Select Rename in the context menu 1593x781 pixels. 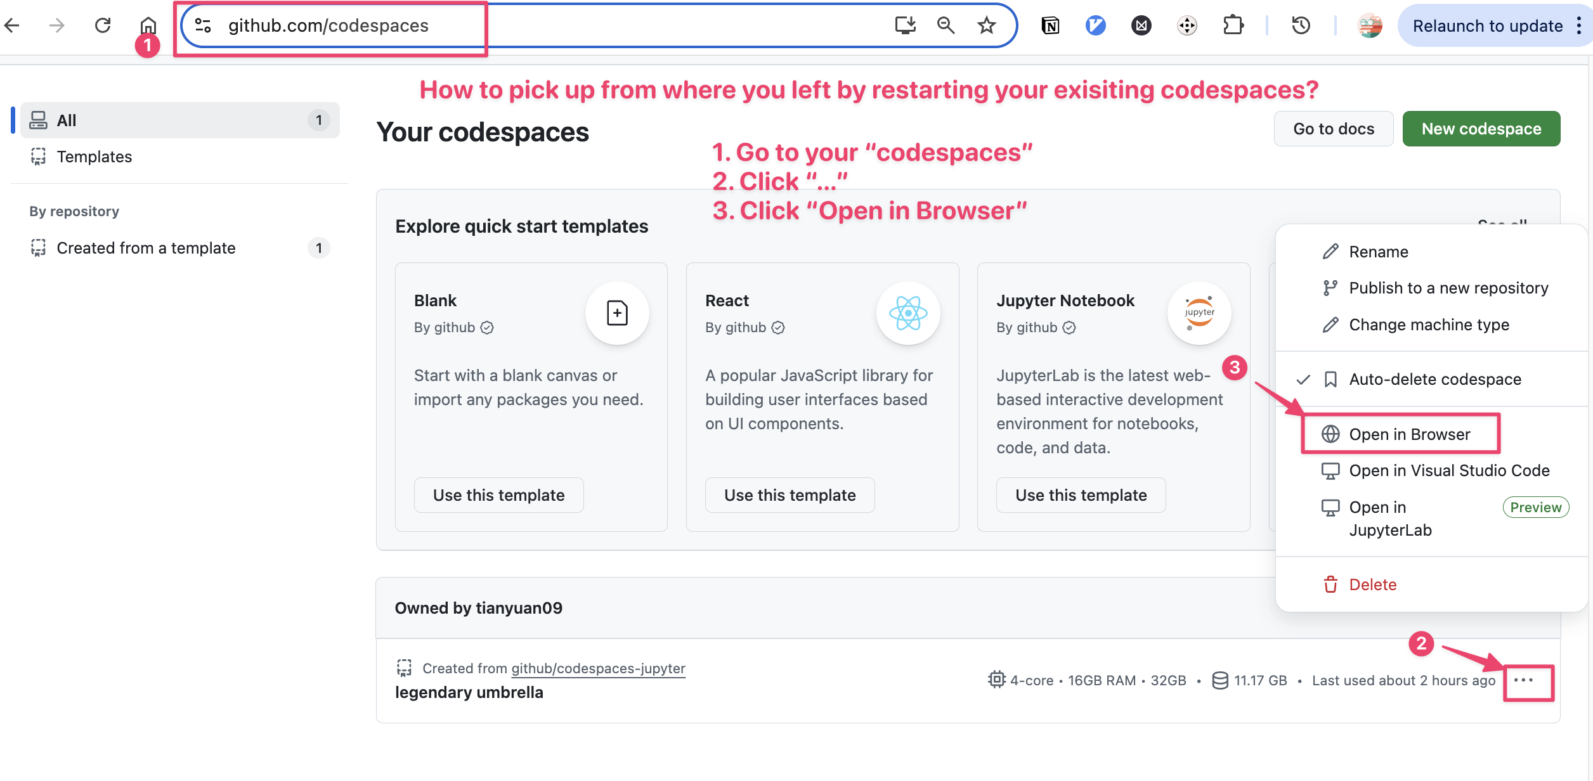click(x=1378, y=252)
